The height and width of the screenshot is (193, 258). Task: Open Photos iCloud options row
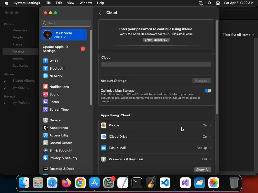click(x=156, y=125)
